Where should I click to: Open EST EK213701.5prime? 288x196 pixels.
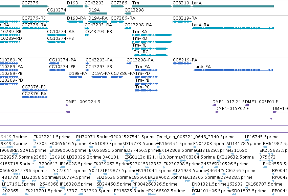coord(44,191)
